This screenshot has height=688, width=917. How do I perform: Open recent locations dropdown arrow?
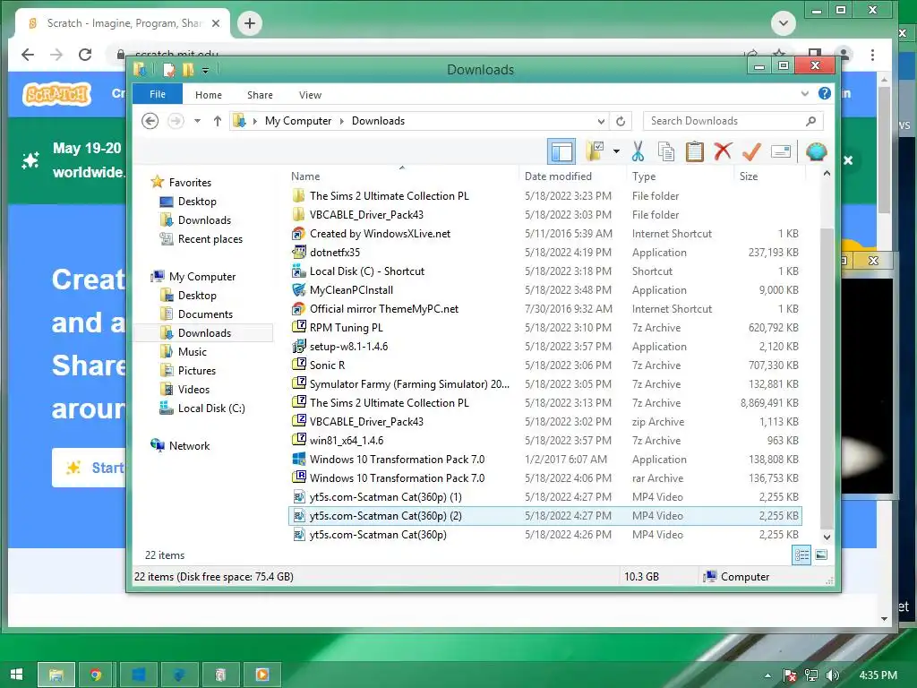pyautogui.click(x=198, y=121)
